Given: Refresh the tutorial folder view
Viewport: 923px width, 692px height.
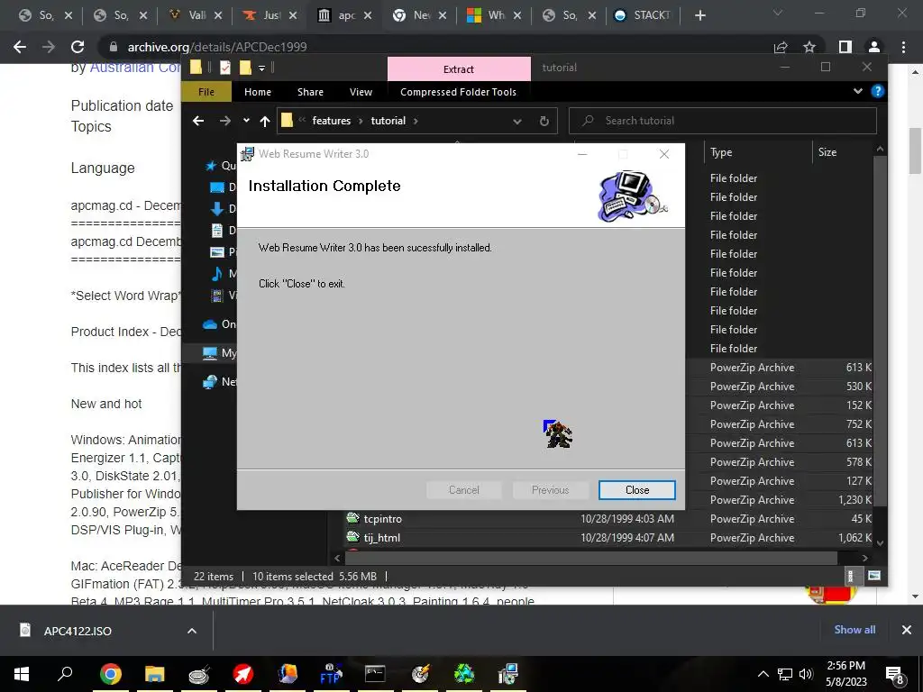Looking at the screenshot, I should tap(544, 122).
